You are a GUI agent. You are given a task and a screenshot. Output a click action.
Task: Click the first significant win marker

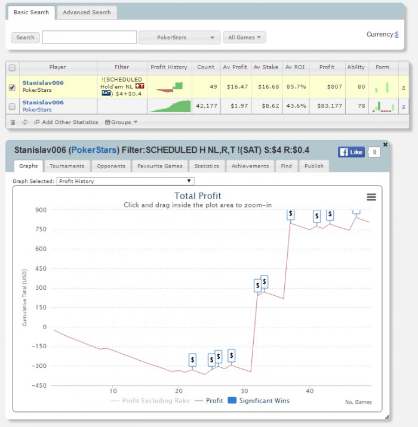point(192,360)
